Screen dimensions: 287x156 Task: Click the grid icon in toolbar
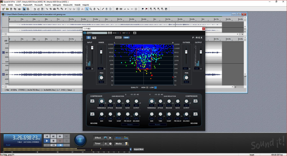point(136,9)
